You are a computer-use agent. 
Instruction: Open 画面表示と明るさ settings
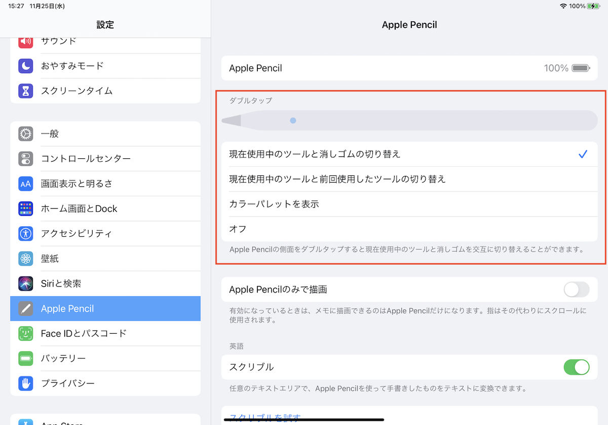(x=105, y=184)
